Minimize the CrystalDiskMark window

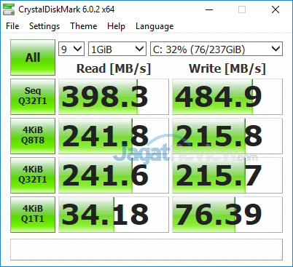(x=209, y=9)
